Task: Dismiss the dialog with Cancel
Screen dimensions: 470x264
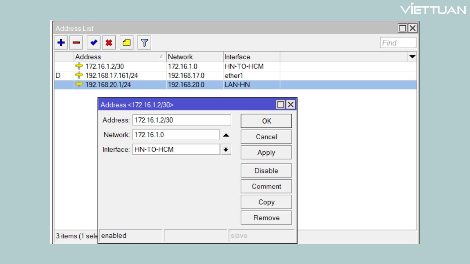Action: click(266, 136)
